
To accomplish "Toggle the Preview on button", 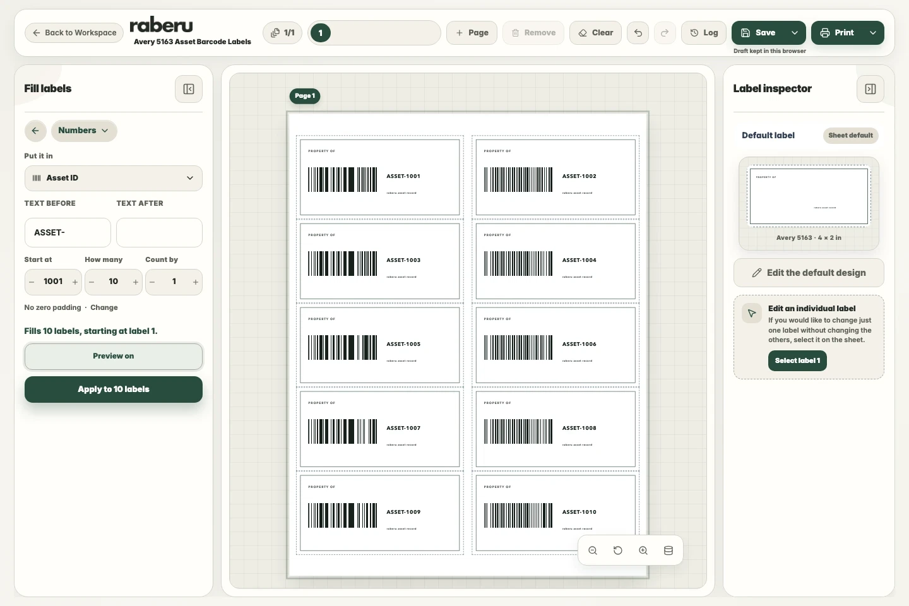I will [114, 356].
